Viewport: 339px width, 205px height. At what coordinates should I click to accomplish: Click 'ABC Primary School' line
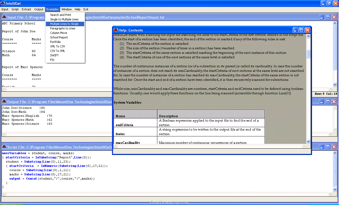point(19,23)
